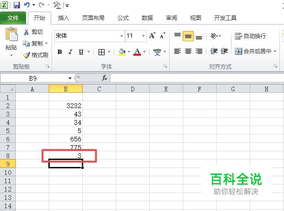284x211 pixels.
Task: Click the wén phonetic guide icon
Action: pos(157,52)
